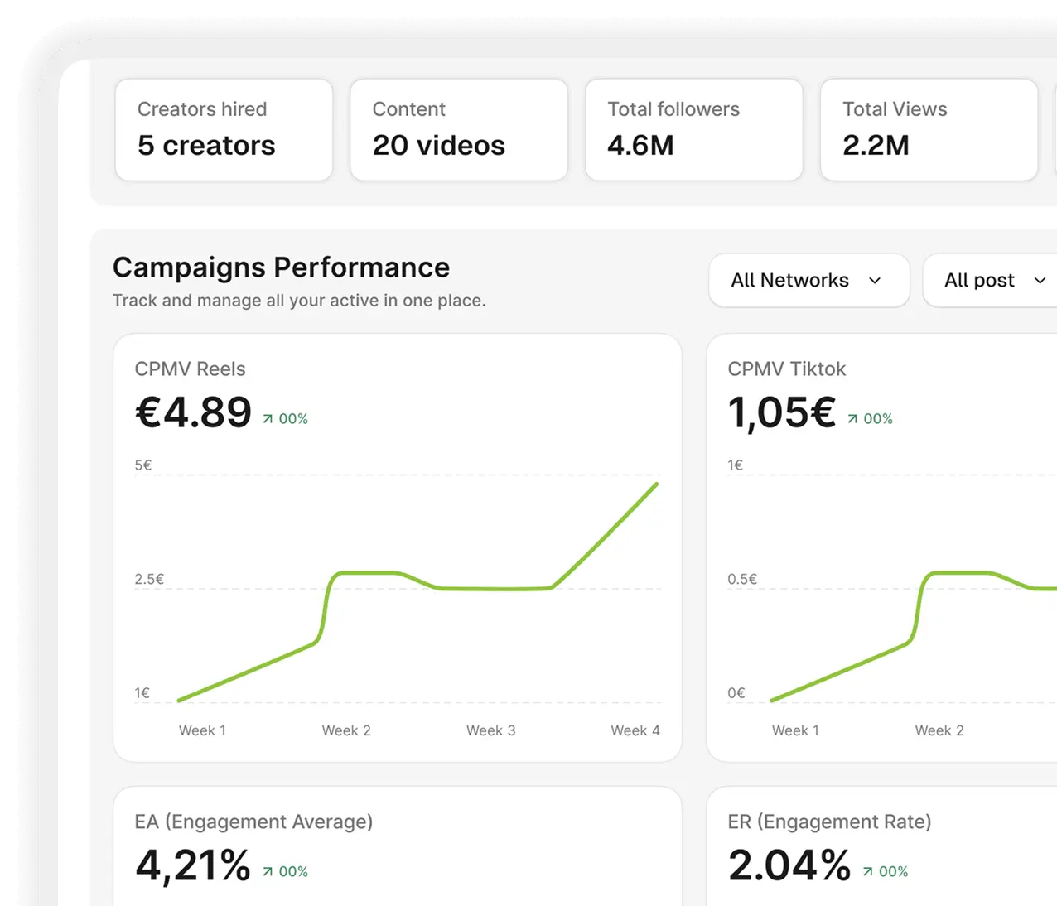
Task: Click the trend arrow icon beside €4.89
Action: pyautogui.click(x=268, y=419)
